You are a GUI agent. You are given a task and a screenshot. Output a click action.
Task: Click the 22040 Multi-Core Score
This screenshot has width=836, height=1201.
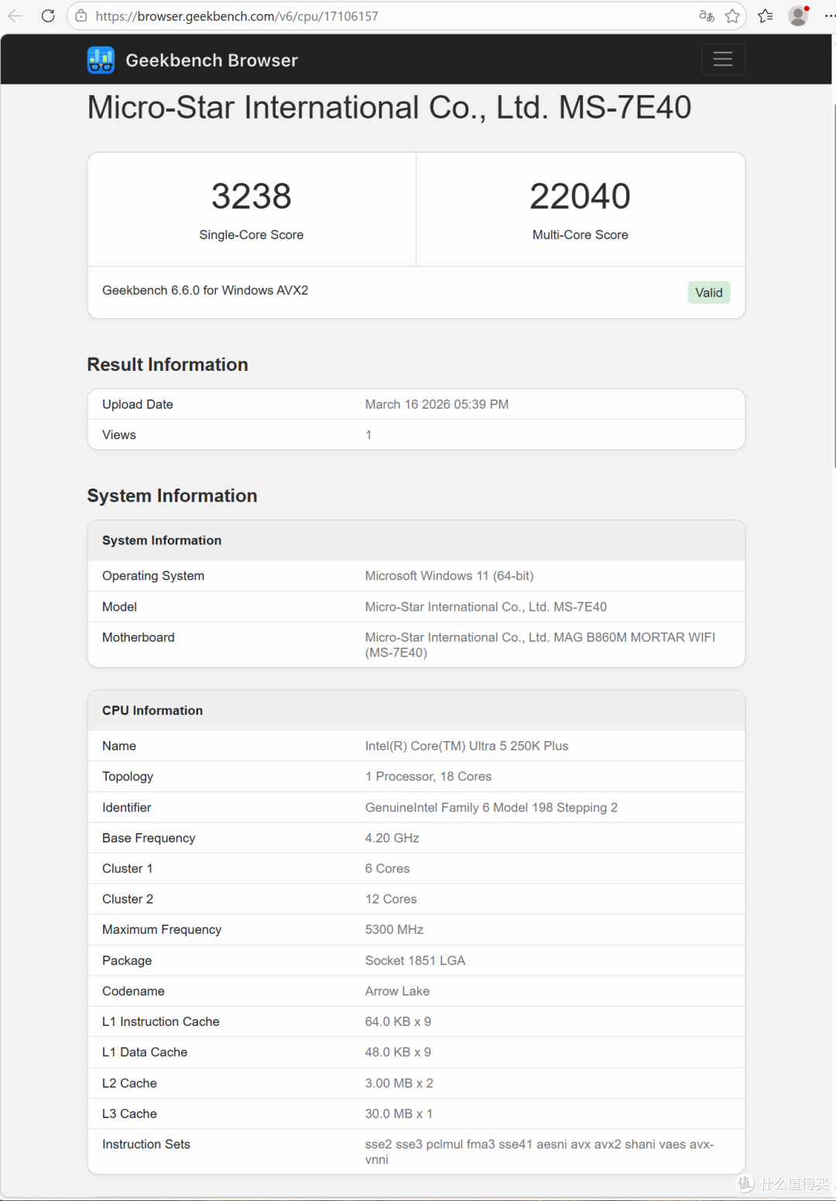click(581, 196)
